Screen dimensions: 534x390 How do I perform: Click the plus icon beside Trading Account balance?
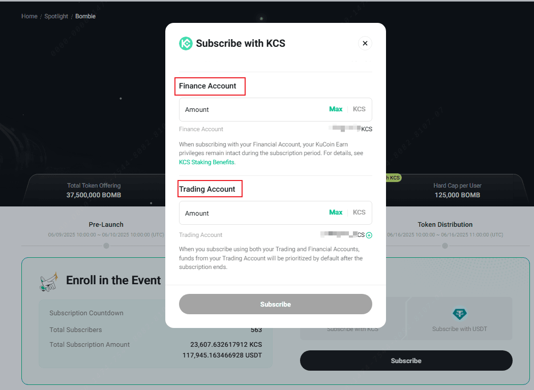(x=369, y=235)
